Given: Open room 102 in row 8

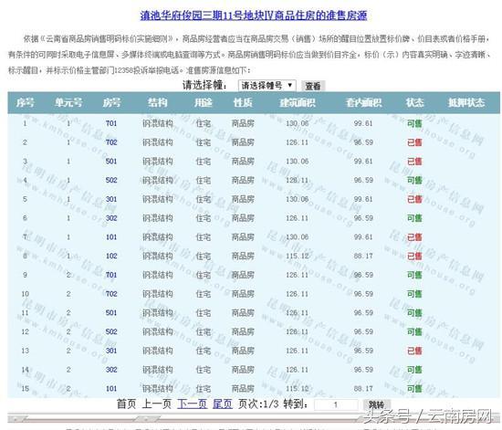Looking at the screenshot, I should [x=111, y=256].
